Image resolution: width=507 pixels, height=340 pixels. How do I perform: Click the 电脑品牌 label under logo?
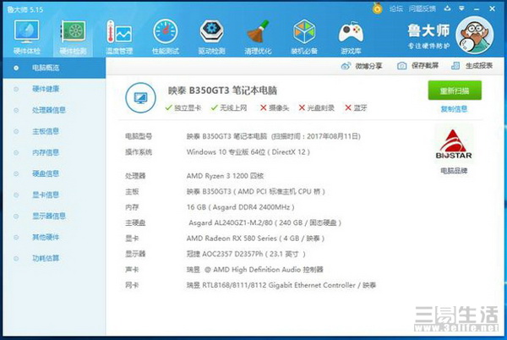tap(454, 171)
